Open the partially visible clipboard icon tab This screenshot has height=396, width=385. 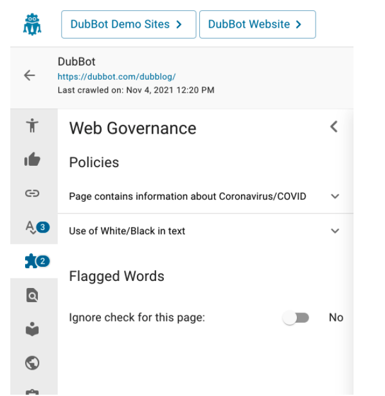32,392
